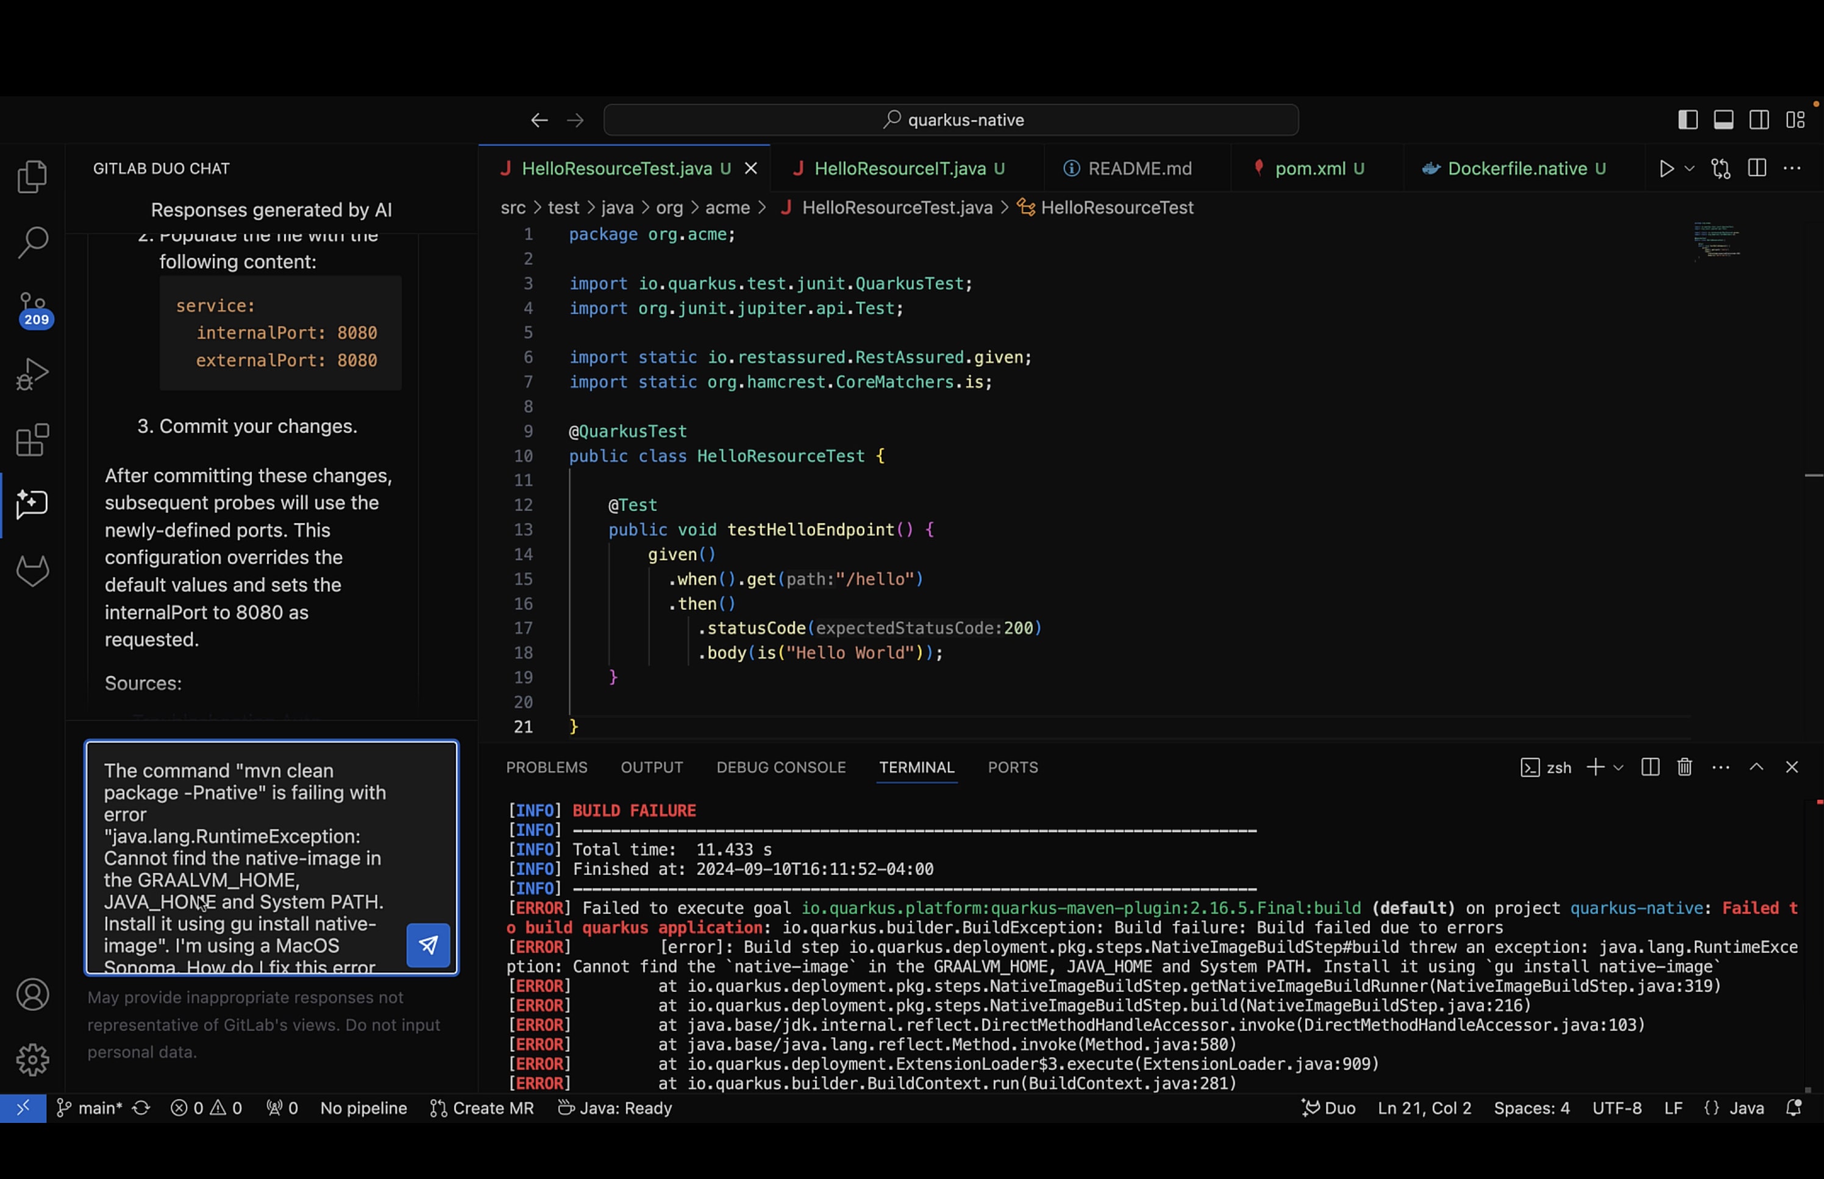Open the Explorer view icon

[x=32, y=177]
